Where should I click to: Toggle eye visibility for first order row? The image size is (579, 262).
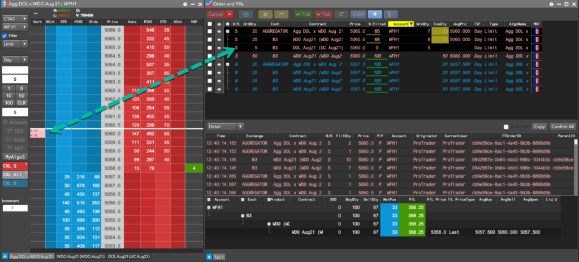click(219, 32)
